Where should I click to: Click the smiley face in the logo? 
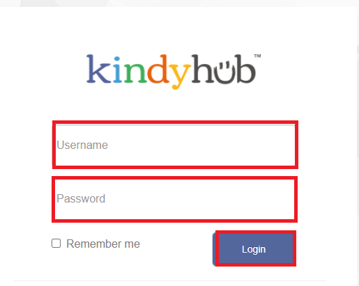point(224,70)
